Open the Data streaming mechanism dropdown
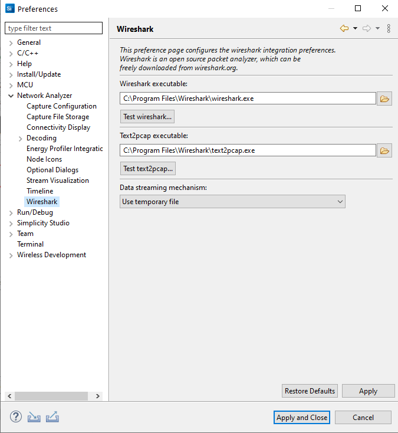Image resolution: width=398 pixels, height=433 pixels. [232, 202]
